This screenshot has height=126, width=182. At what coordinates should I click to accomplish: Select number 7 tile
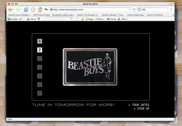point(40,93)
